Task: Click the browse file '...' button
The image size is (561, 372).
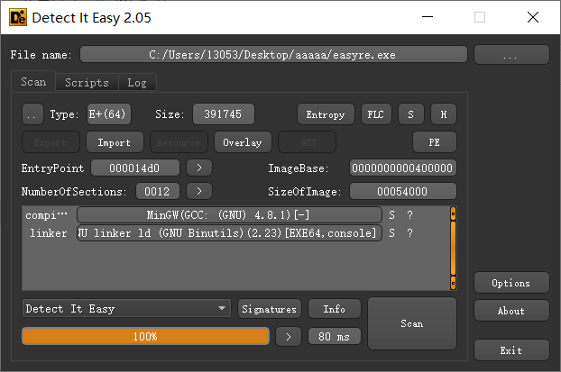Action: point(510,55)
